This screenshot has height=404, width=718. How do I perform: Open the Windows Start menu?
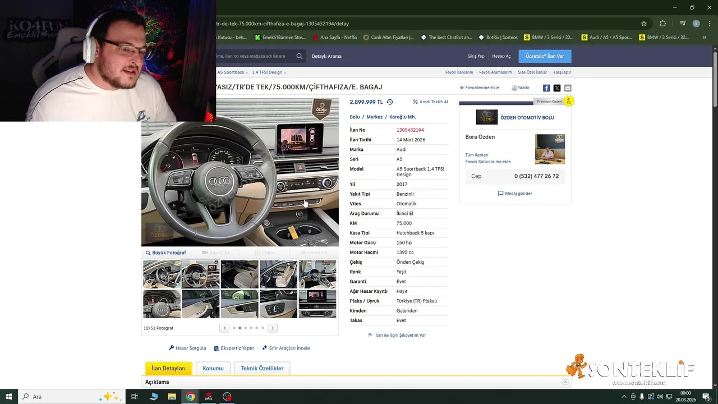pyautogui.click(x=9, y=397)
